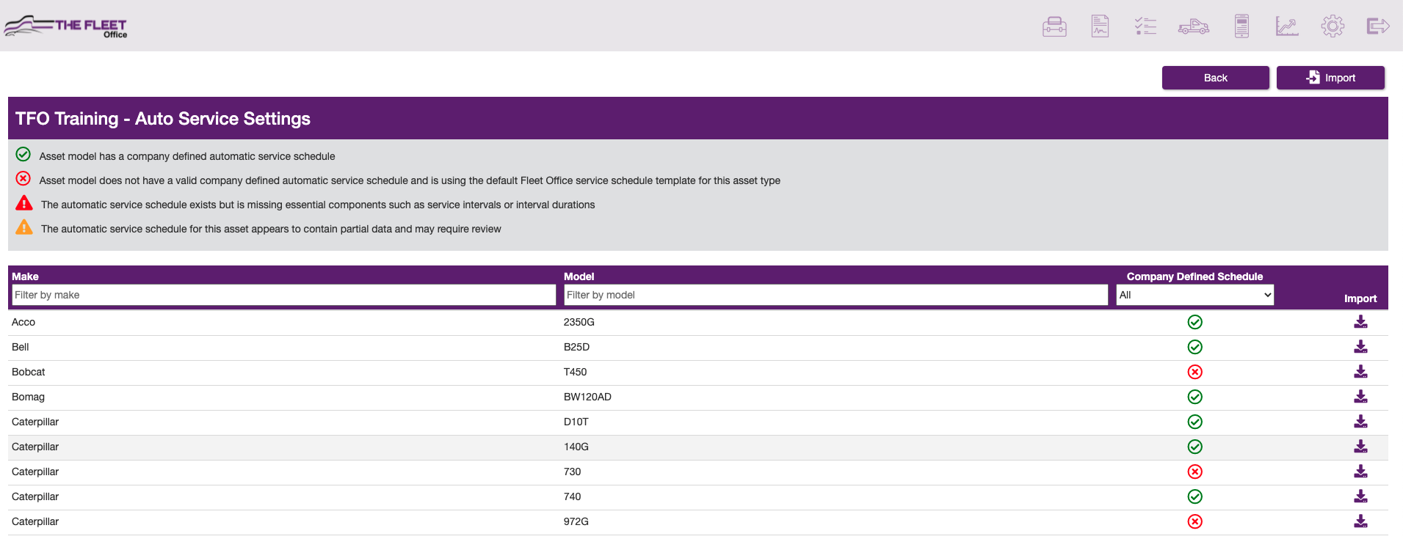The height and width of the screenshot is (539, 1403).
Task: Select the D10T model cell
Action: coord(576,422)
